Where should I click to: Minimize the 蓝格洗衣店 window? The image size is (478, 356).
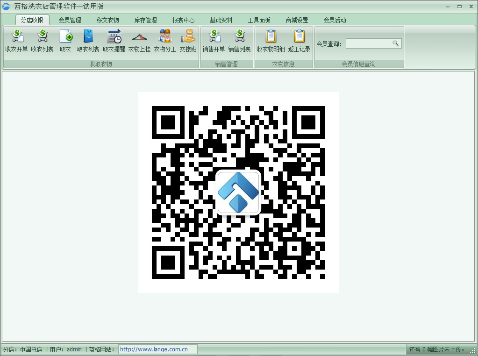448,7
